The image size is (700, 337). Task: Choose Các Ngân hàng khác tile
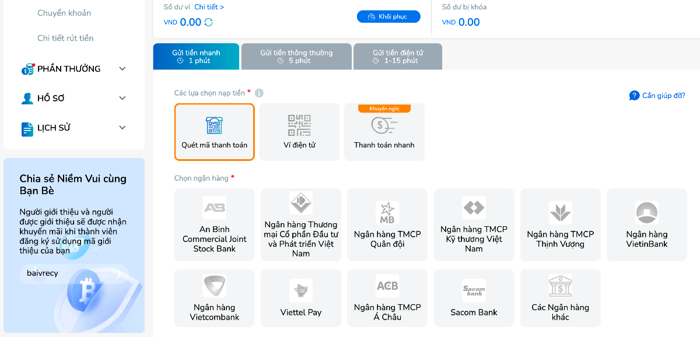point(560,298)
